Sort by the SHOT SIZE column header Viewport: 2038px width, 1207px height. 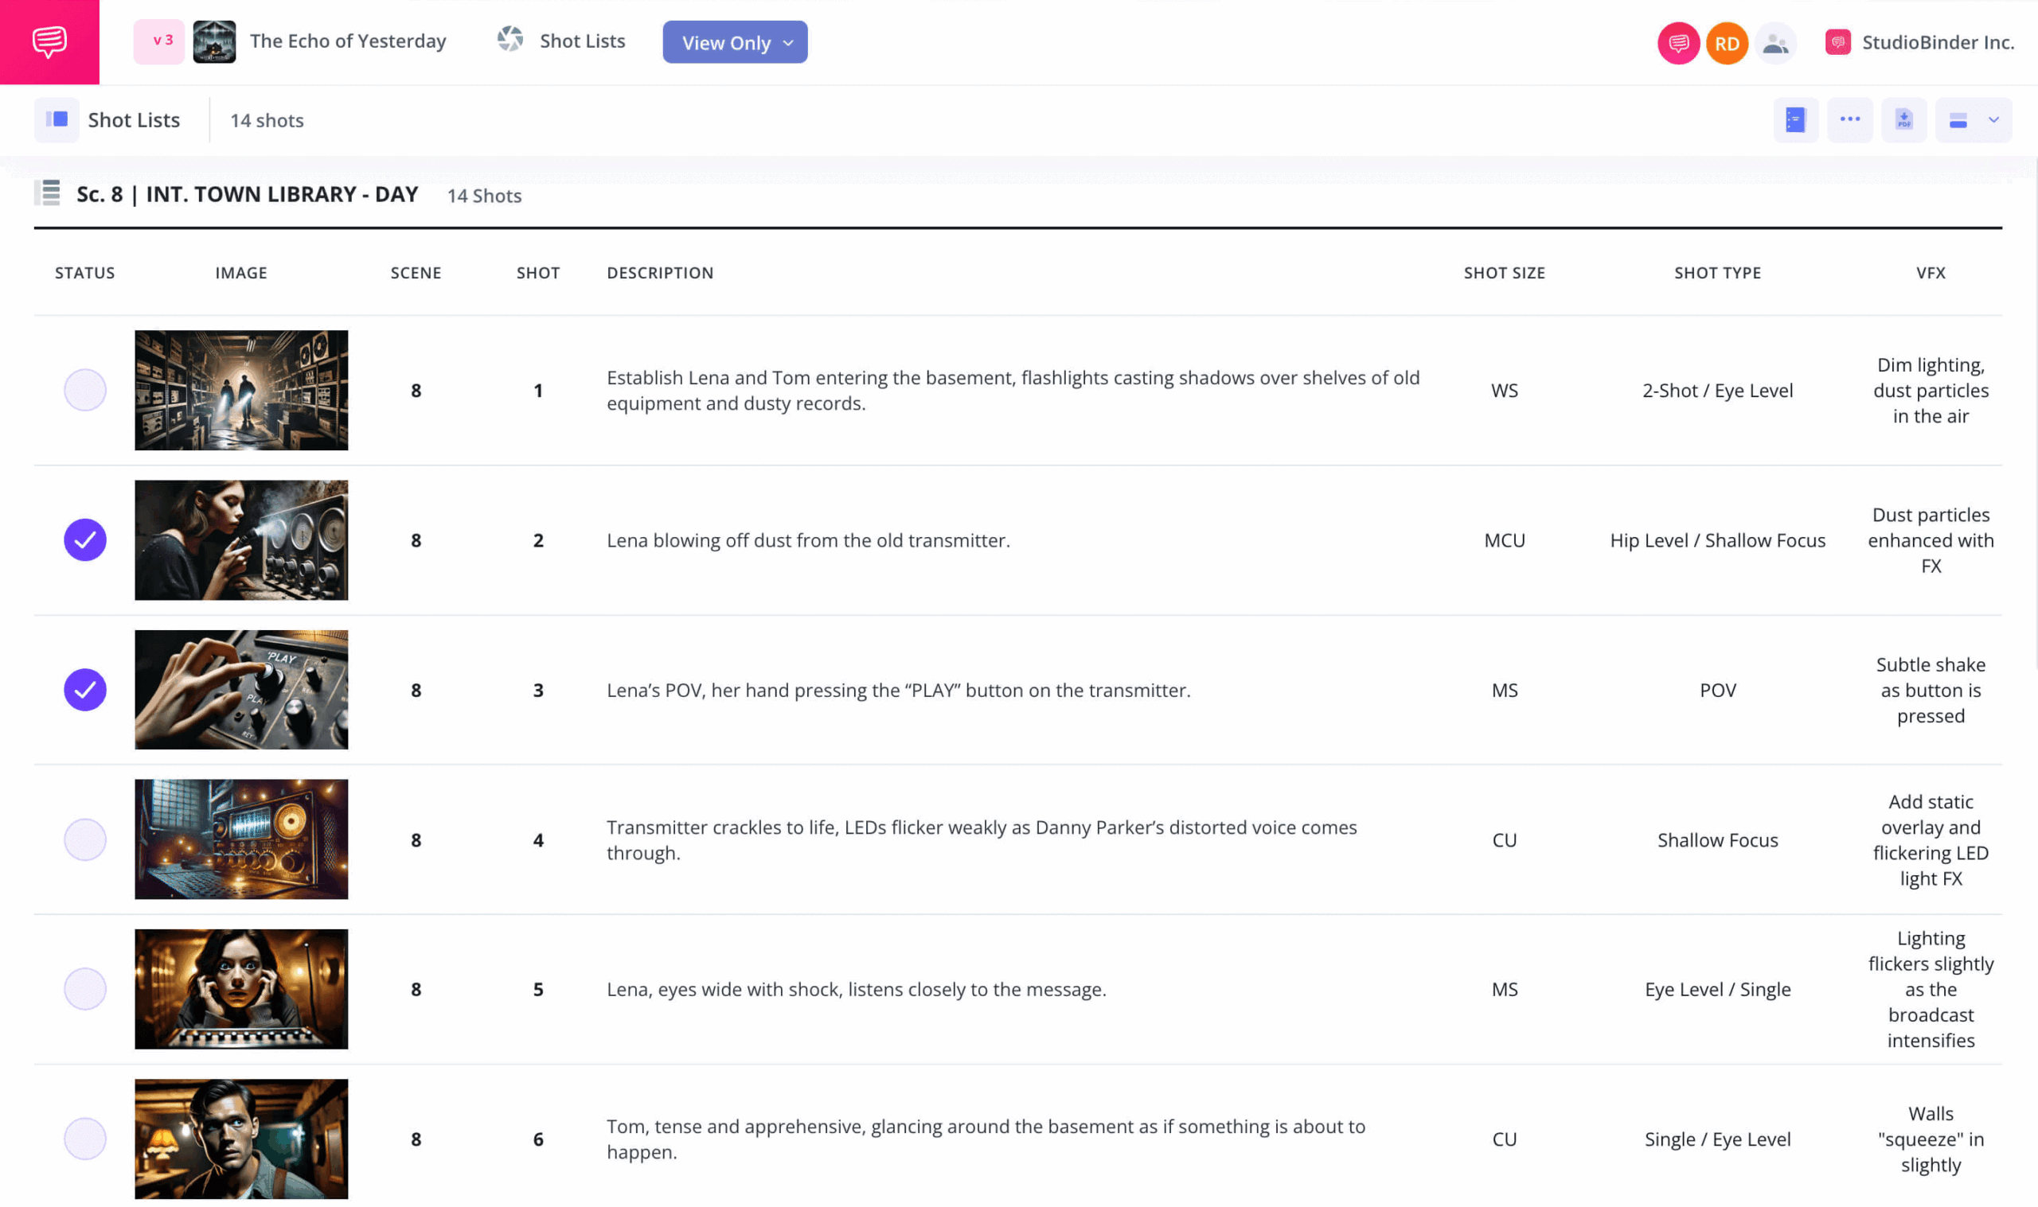1504,273
